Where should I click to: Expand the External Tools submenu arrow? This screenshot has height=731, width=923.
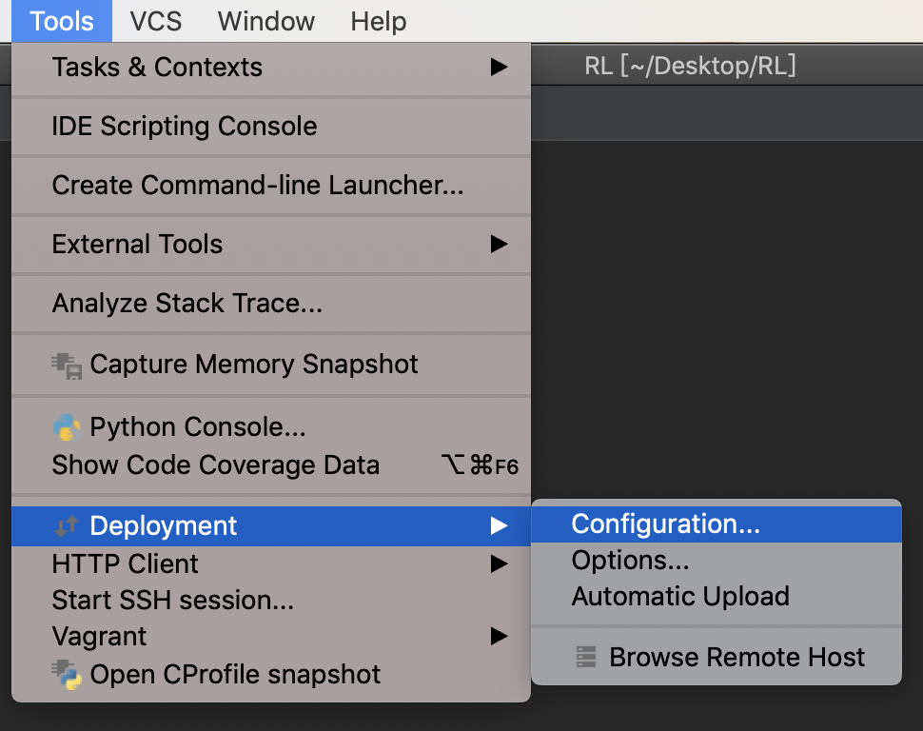(x=499, y=244)
